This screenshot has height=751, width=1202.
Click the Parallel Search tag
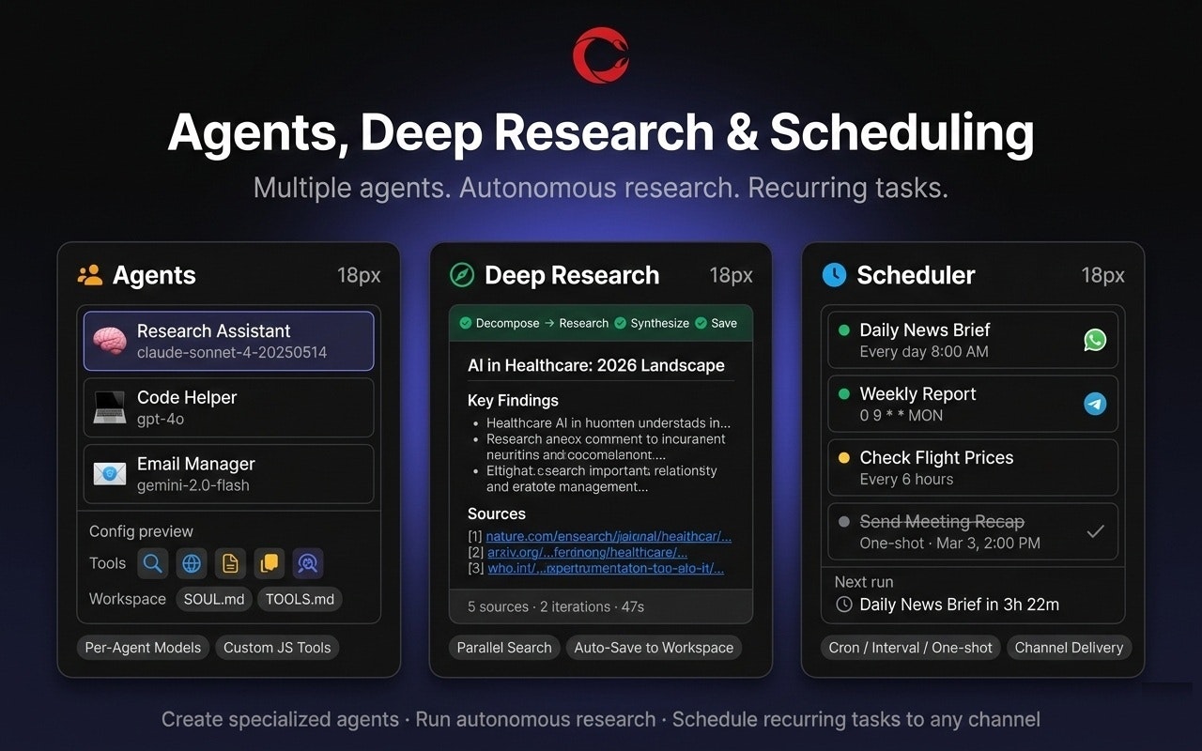point(504,648)
